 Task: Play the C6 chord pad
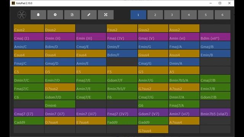click(x=29, y=96)
